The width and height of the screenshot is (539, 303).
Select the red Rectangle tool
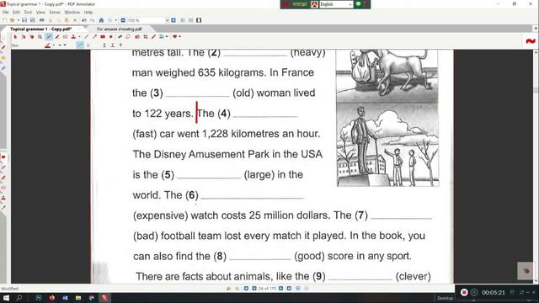click(103, 37)
